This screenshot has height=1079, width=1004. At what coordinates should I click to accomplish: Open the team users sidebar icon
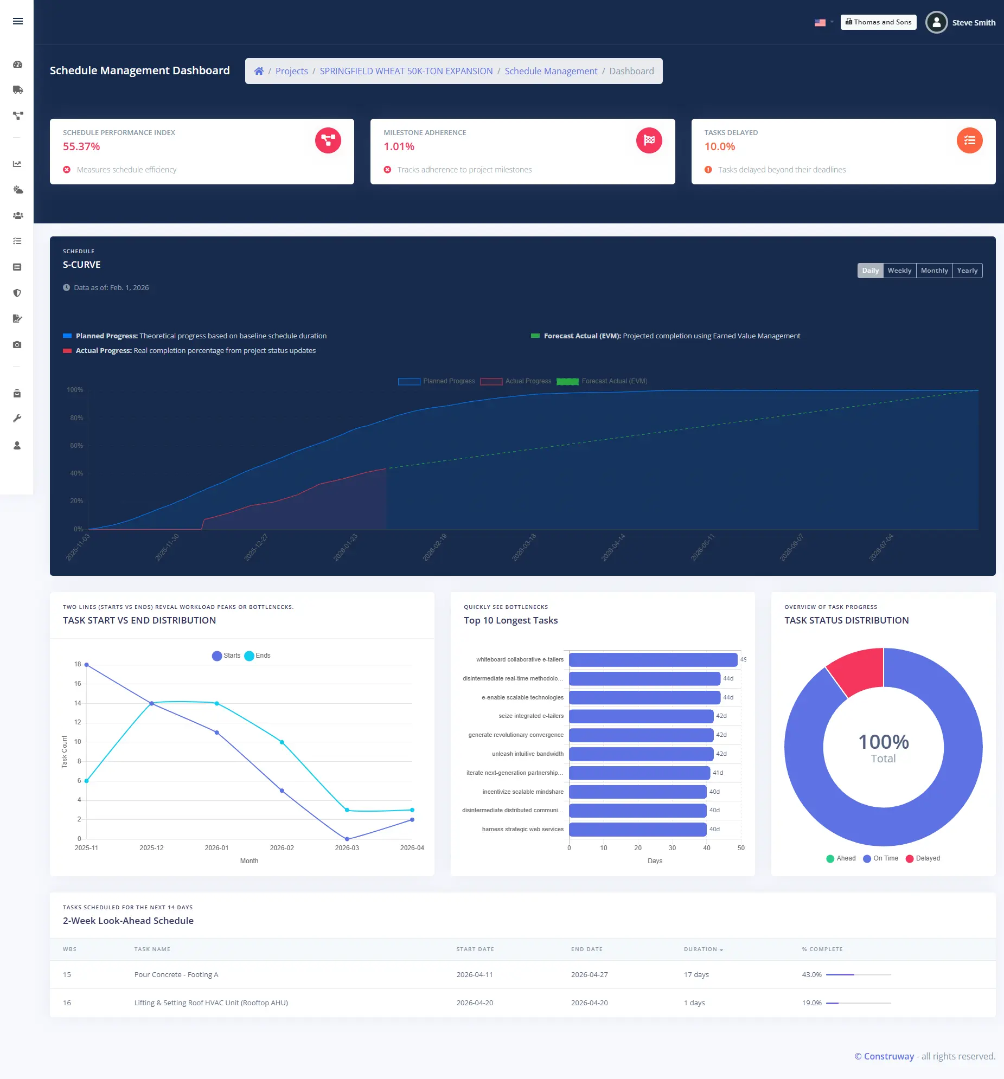[x=17, y=215]
